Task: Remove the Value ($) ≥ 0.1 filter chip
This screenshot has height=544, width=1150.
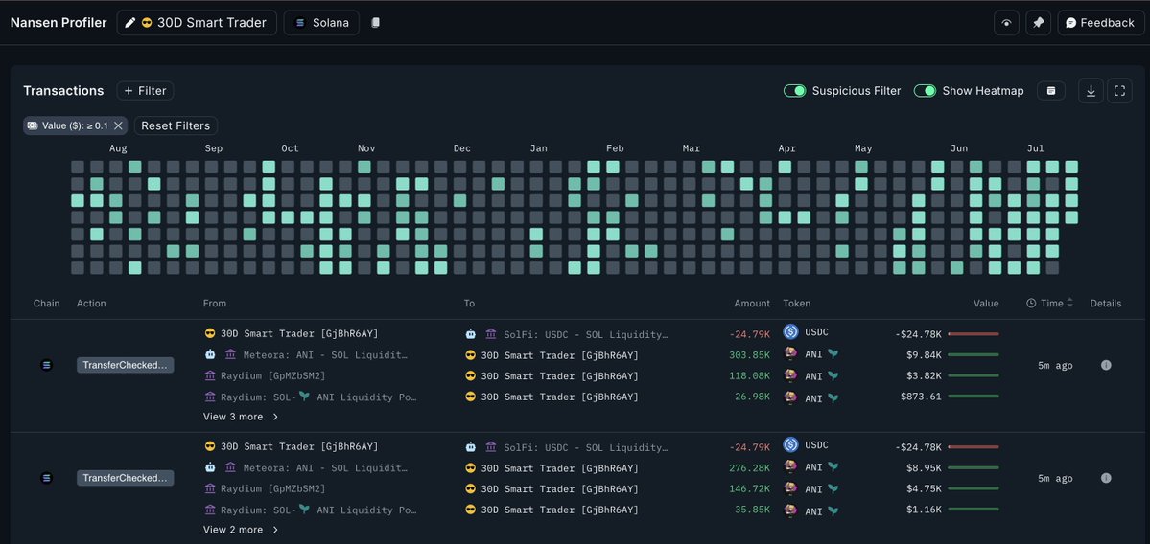Action: click(118, 125)
